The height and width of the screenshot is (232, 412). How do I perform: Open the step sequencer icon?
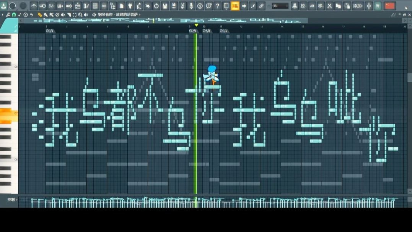pos(86,6)
